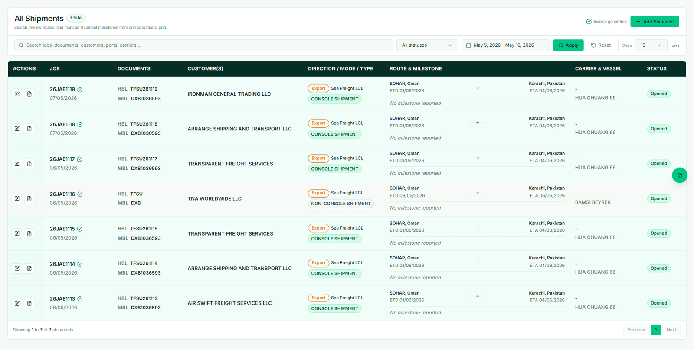The width and height of the screenshot is (694, 350).
Task: Click invoice check badge beside 26JAE1118
Action: point(80,124)
